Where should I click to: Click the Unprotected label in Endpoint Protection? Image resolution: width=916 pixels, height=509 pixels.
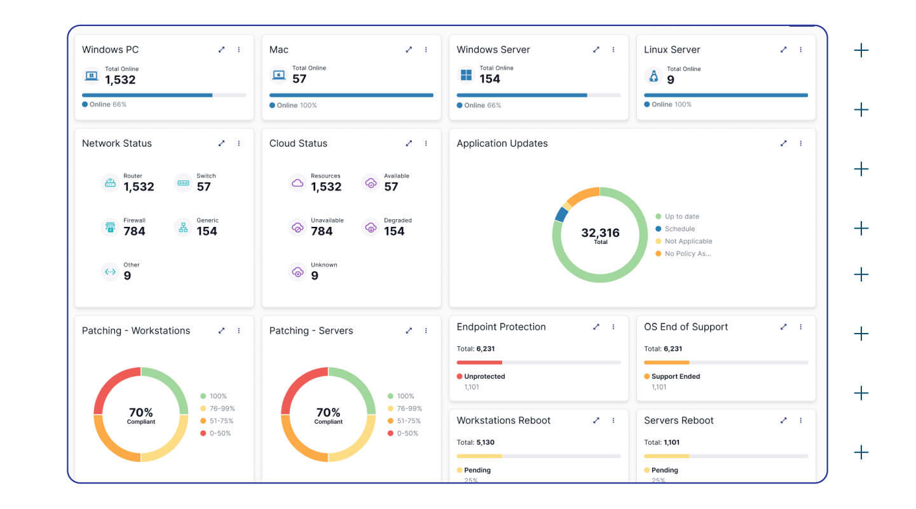484,376
